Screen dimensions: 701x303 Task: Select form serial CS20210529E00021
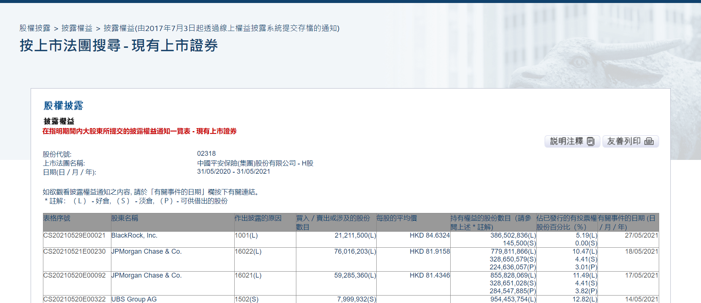(74, 235)
